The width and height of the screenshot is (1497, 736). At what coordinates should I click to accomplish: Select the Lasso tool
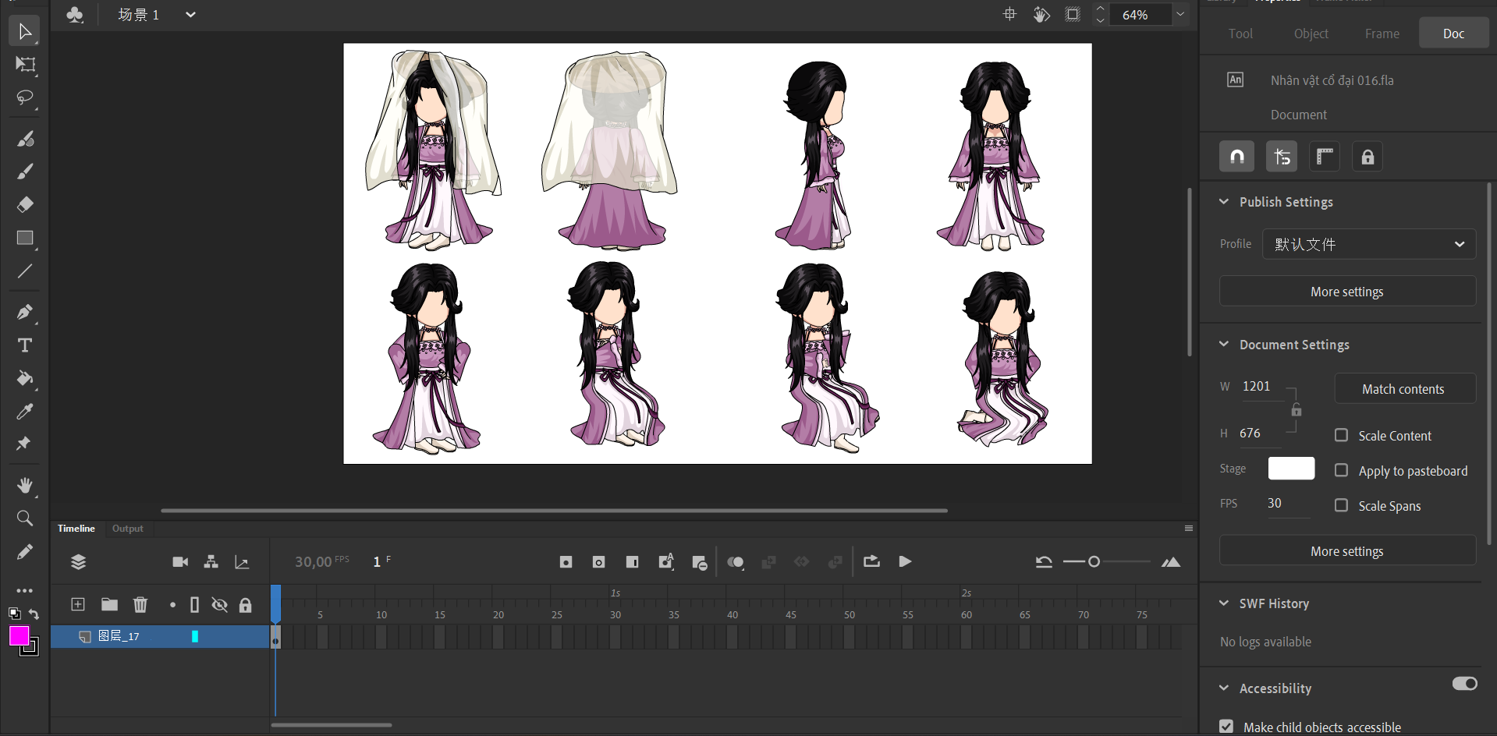(25, 98)
